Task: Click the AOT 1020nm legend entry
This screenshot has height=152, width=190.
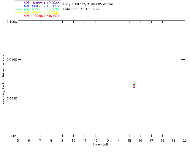Action: [37, 16]
